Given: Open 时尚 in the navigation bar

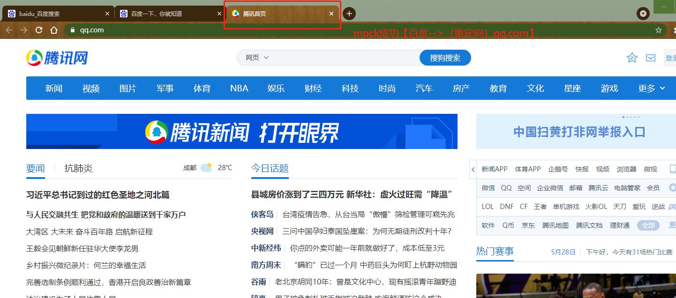Looking at the screenshot, I should point(387,88).
